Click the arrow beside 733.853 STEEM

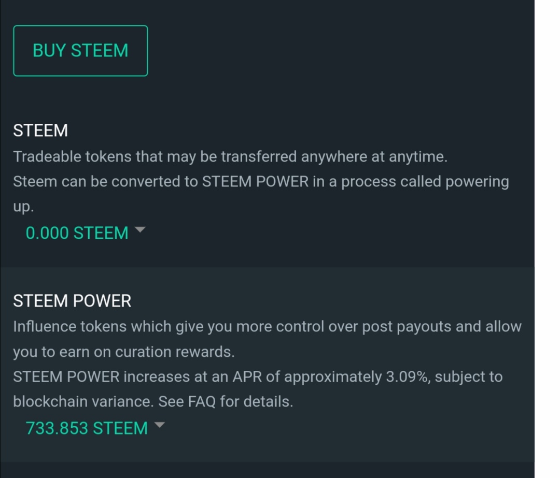(160, 425)
